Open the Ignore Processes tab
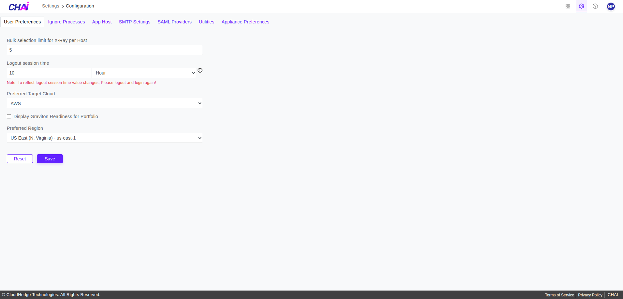The image size is (623, 299). pos(66,22)
